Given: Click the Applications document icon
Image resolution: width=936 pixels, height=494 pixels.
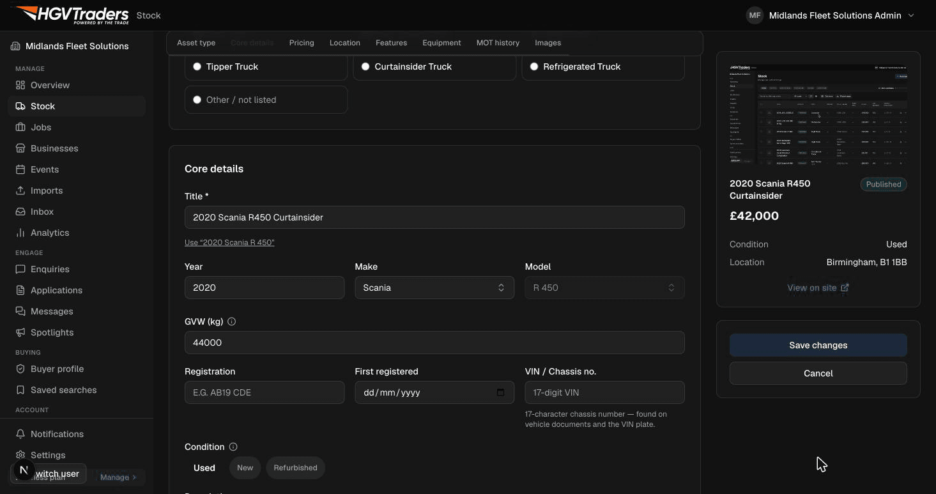Looking at the screenshot, I should pyautogui.click(x=20, y=290).
